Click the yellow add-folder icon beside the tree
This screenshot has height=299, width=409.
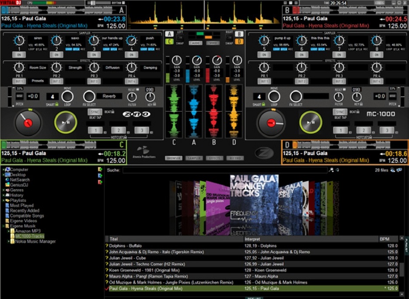click(100, 169)
